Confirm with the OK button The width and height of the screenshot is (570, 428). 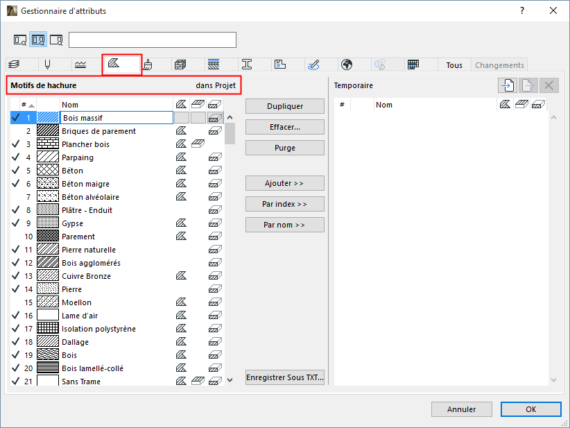point(530,409)
